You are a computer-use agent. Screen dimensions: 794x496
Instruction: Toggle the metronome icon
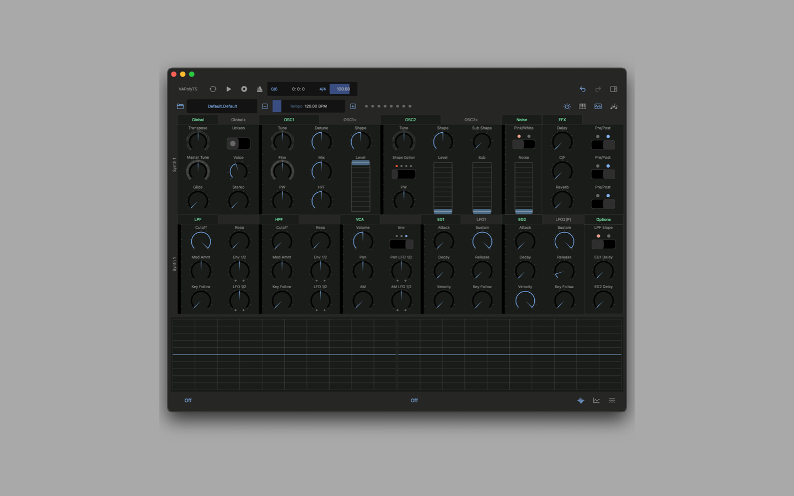click(x=260, y=89)
